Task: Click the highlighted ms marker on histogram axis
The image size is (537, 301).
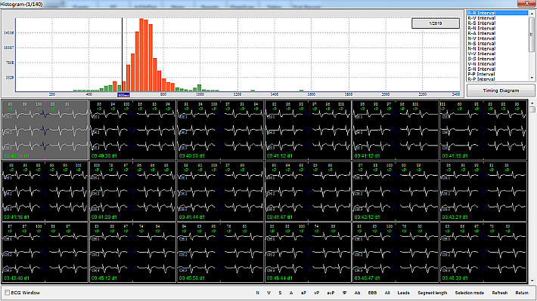Action: tap(123, 95)
